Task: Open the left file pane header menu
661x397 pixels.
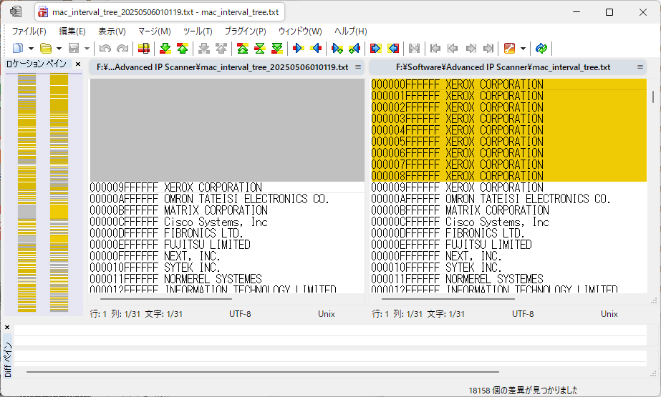Action: [x=358, y=67]
